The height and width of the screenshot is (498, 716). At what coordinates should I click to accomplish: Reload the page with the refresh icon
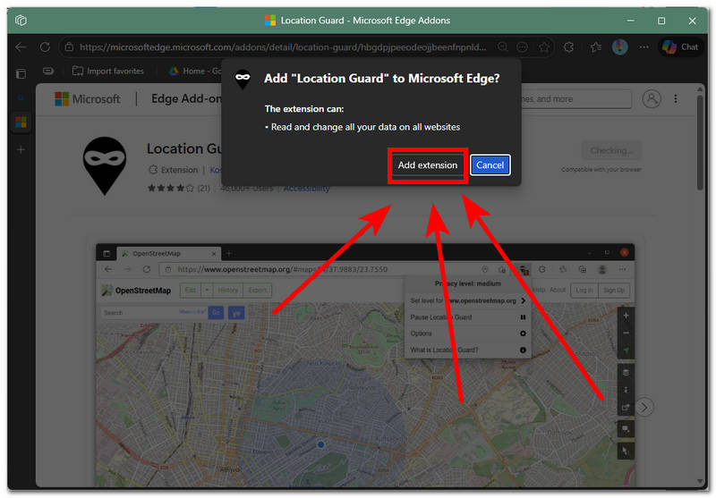click(x=45, y=47)
